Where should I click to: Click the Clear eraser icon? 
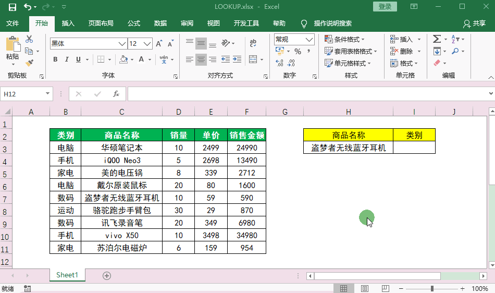[x=437, y=63]
